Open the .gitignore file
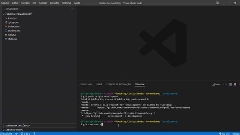The width and height of the screenshot is (240, 135). coord(13,22)
